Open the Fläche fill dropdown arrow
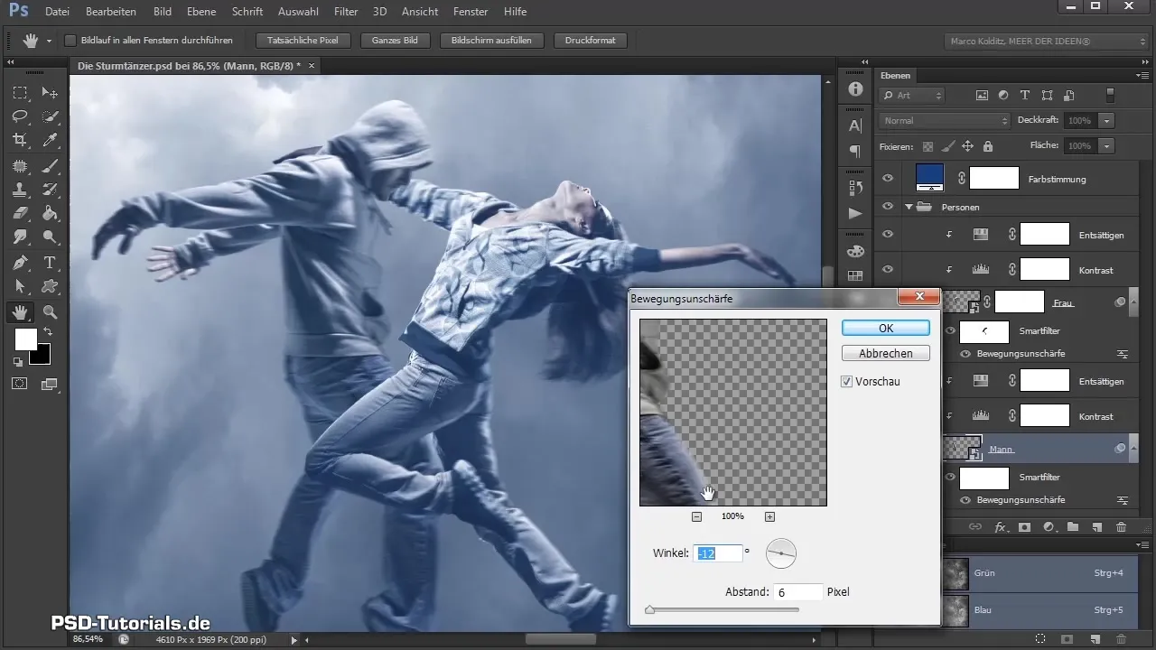The width and height of the screenshot is (1156, 650). [x=1106, y=145]
